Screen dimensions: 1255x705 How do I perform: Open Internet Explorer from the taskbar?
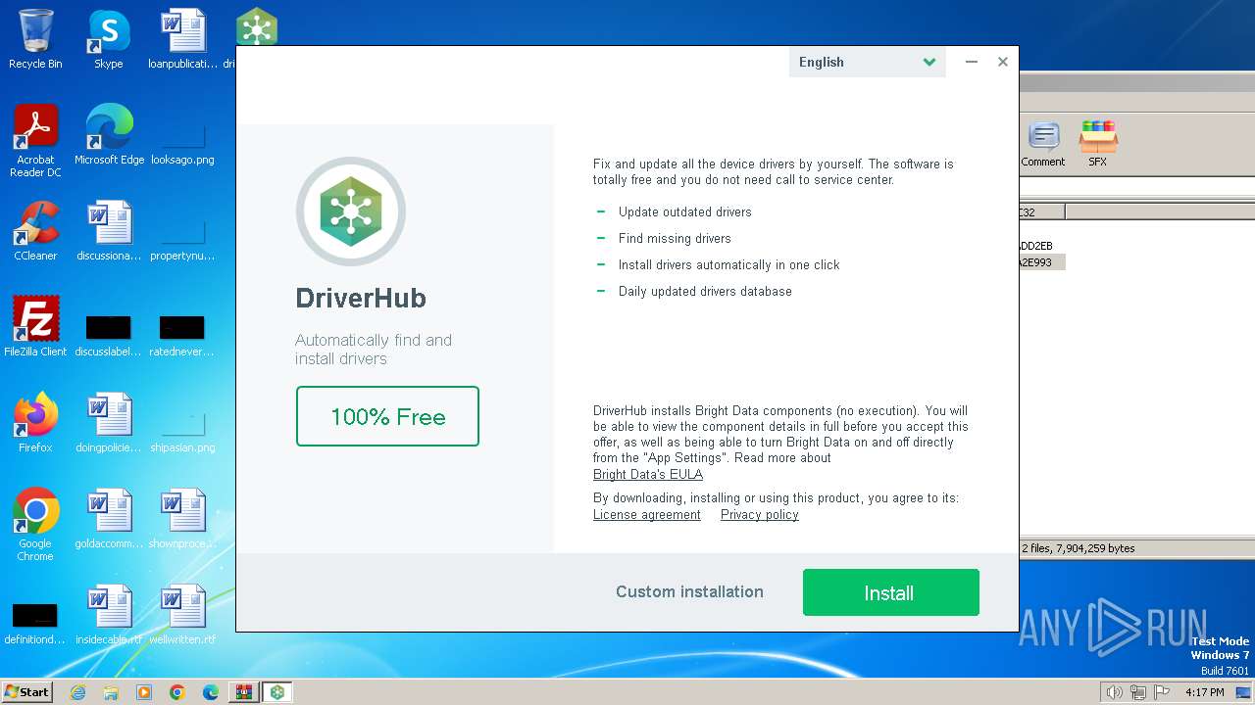pyautogui.click(x=77, y=692)
